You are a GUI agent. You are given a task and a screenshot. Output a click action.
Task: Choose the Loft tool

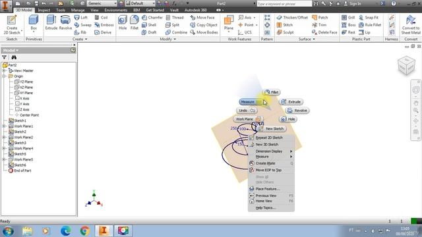tap(80, 18)
